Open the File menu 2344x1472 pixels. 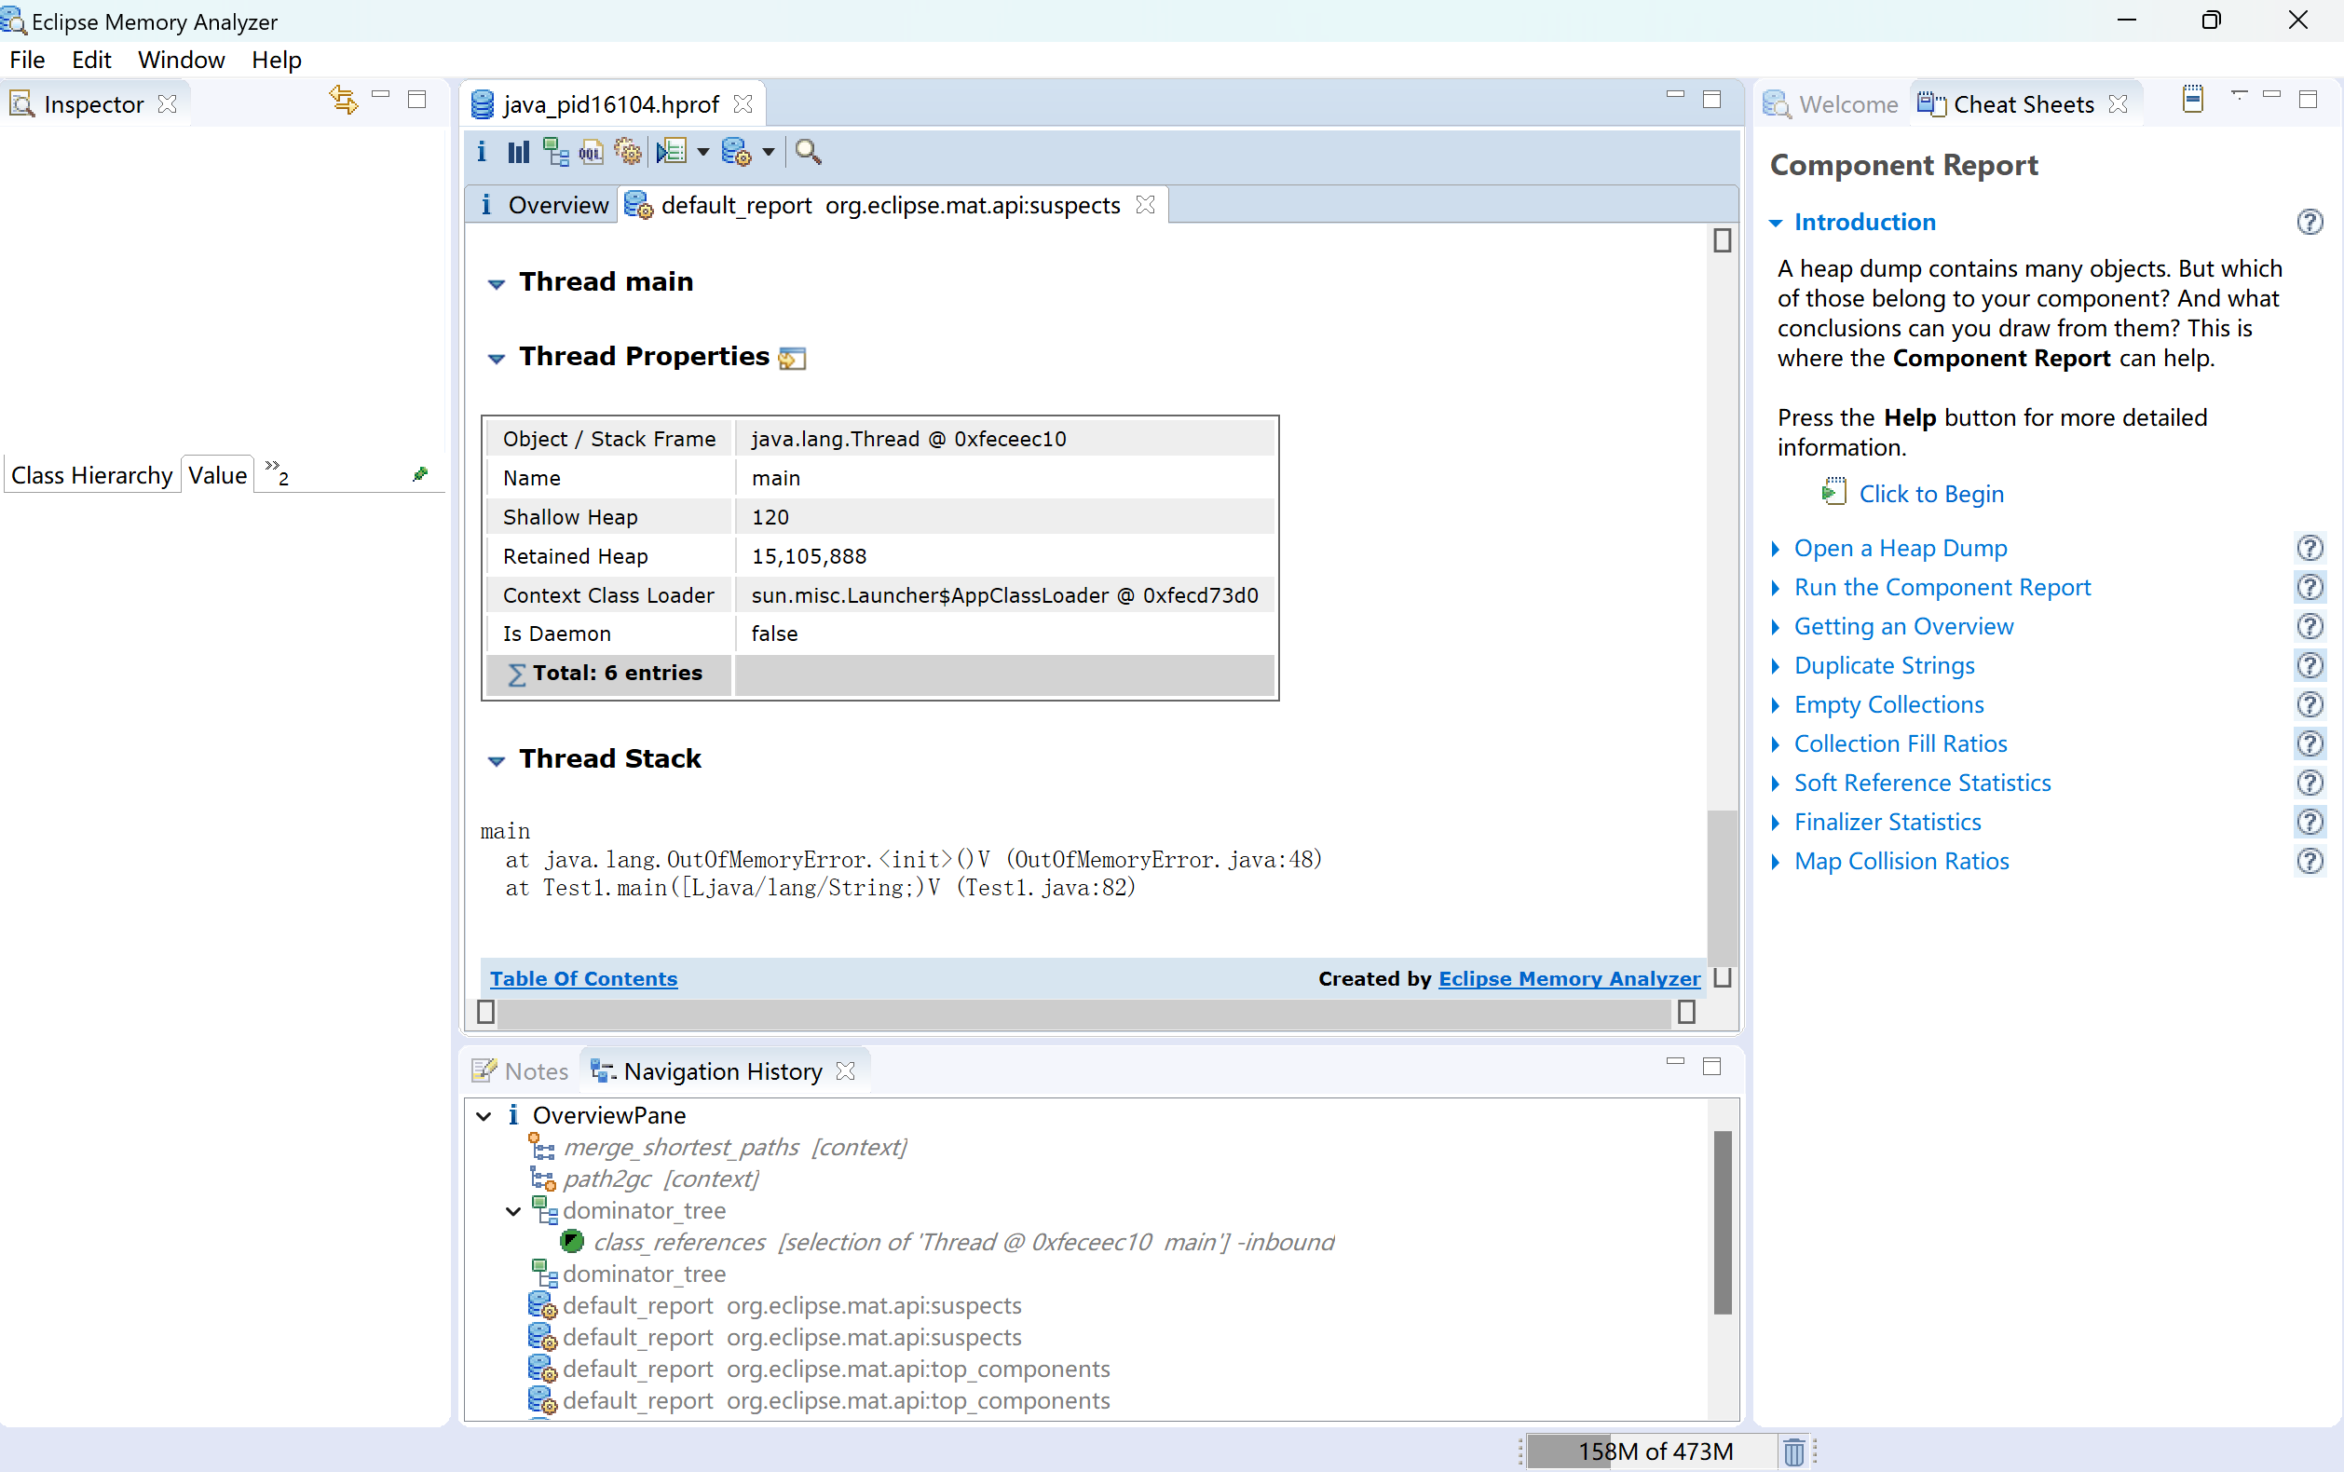27,60
